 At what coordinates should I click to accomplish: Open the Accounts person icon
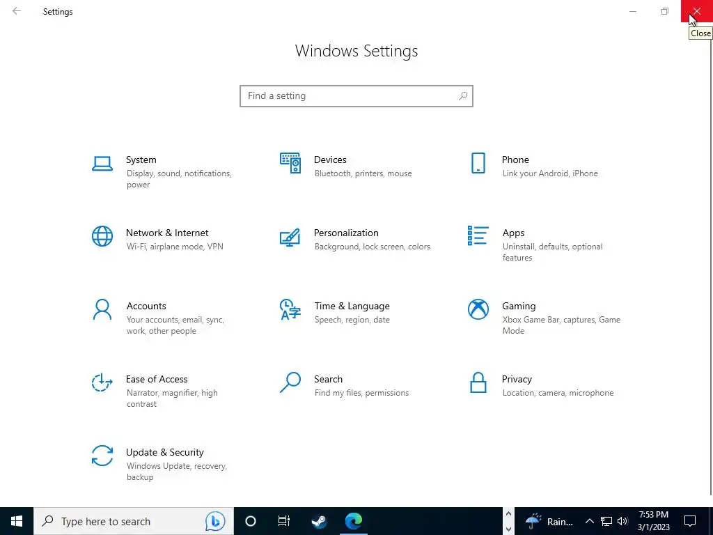click(102, 309)
